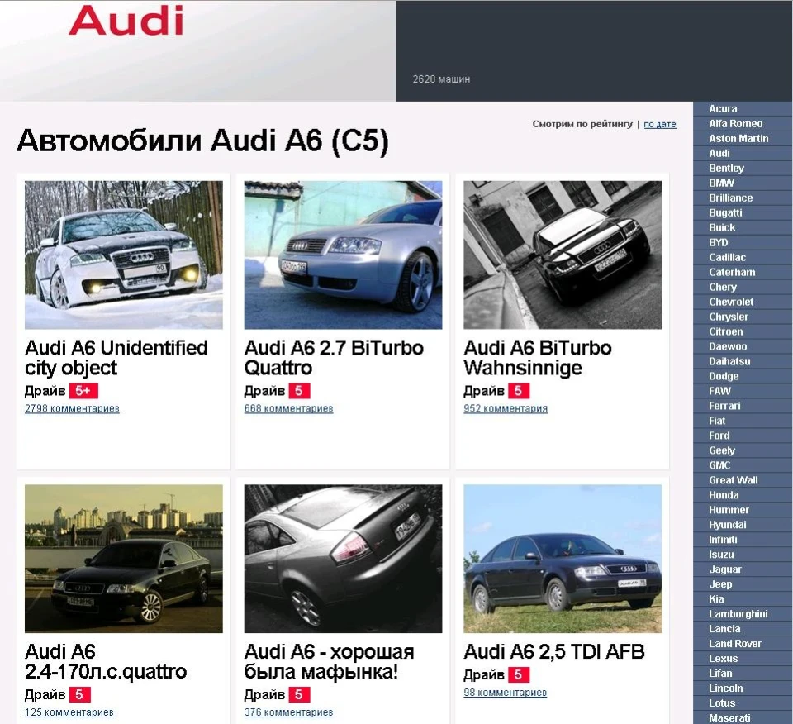The width and height of the screenshot is (793, 724).
Task: Open Audi A6 BiTurbo Wahnsinnige title
Action: click(x=538, y=358)
